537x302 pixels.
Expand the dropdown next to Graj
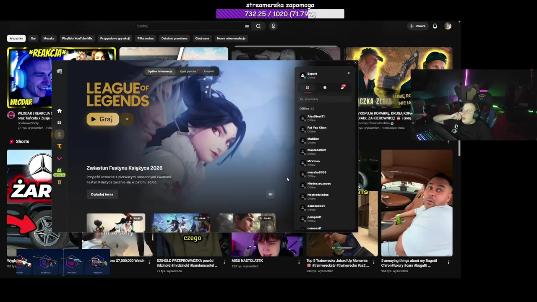pos(127,119)
